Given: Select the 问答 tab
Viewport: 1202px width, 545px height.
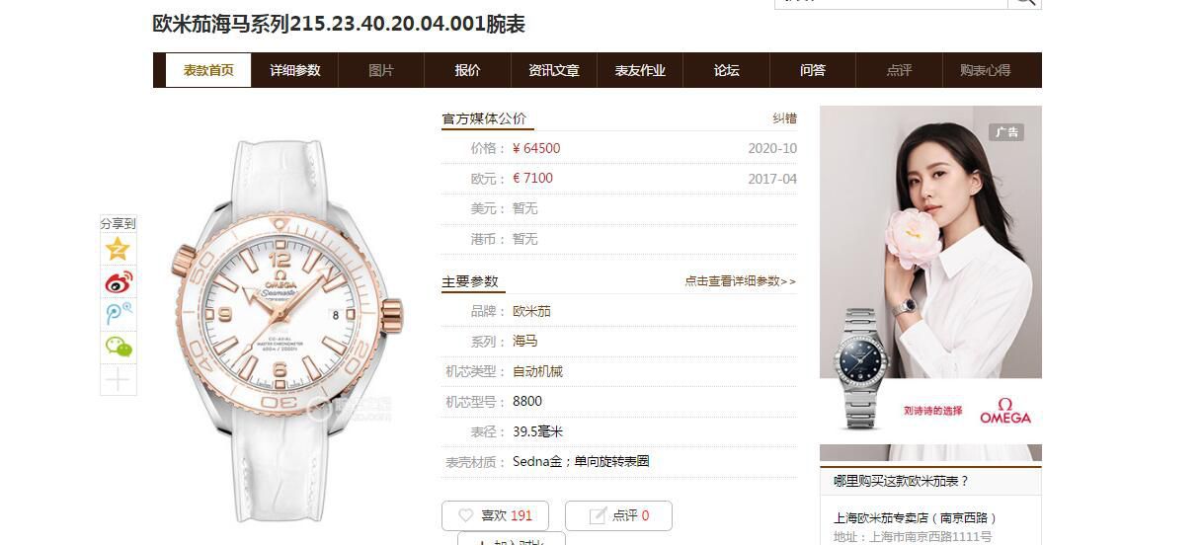Looking at the screenshot, I should point(813,70).
